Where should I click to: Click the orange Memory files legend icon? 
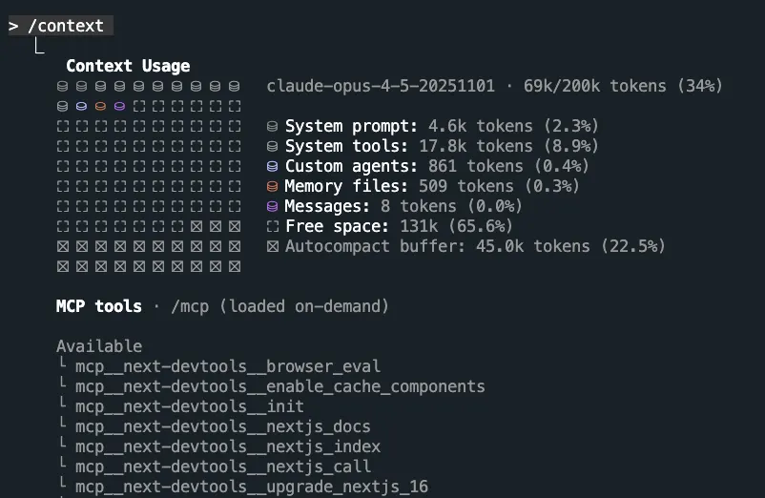click(x=272, y=186)
